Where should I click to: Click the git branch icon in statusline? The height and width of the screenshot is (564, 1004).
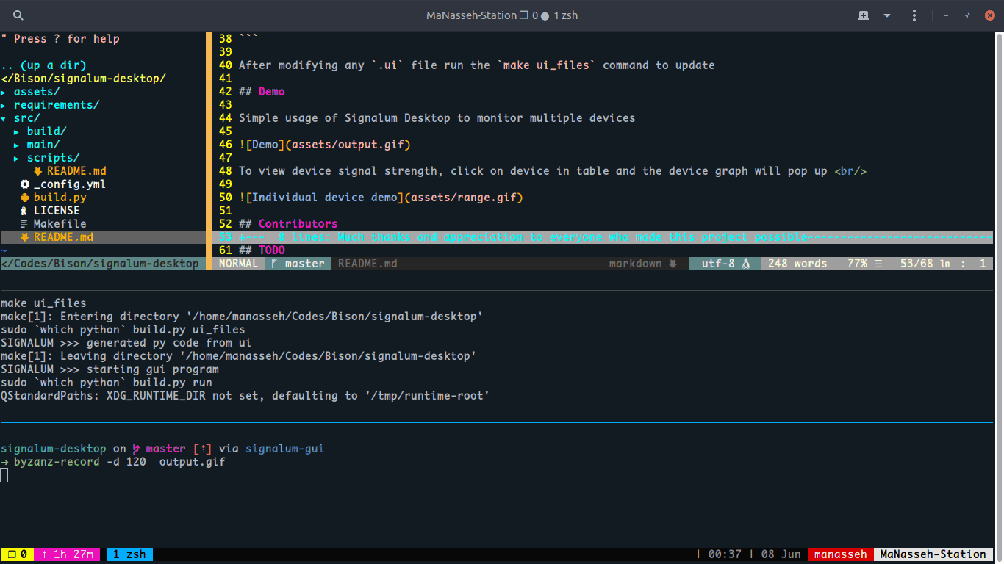click(275, 264)
